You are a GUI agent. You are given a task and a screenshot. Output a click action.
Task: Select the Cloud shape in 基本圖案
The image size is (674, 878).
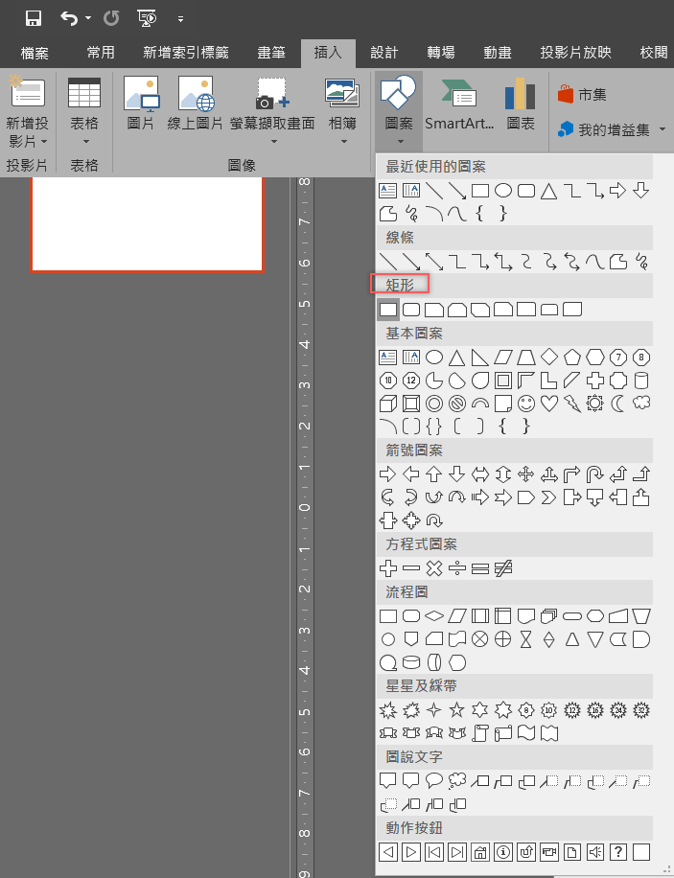pyautogui.click(x=641, y=403)
